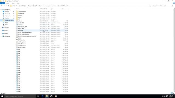Select the common RPF file icon
Viewport: 175px width, 98px height.
click(17, 25)
